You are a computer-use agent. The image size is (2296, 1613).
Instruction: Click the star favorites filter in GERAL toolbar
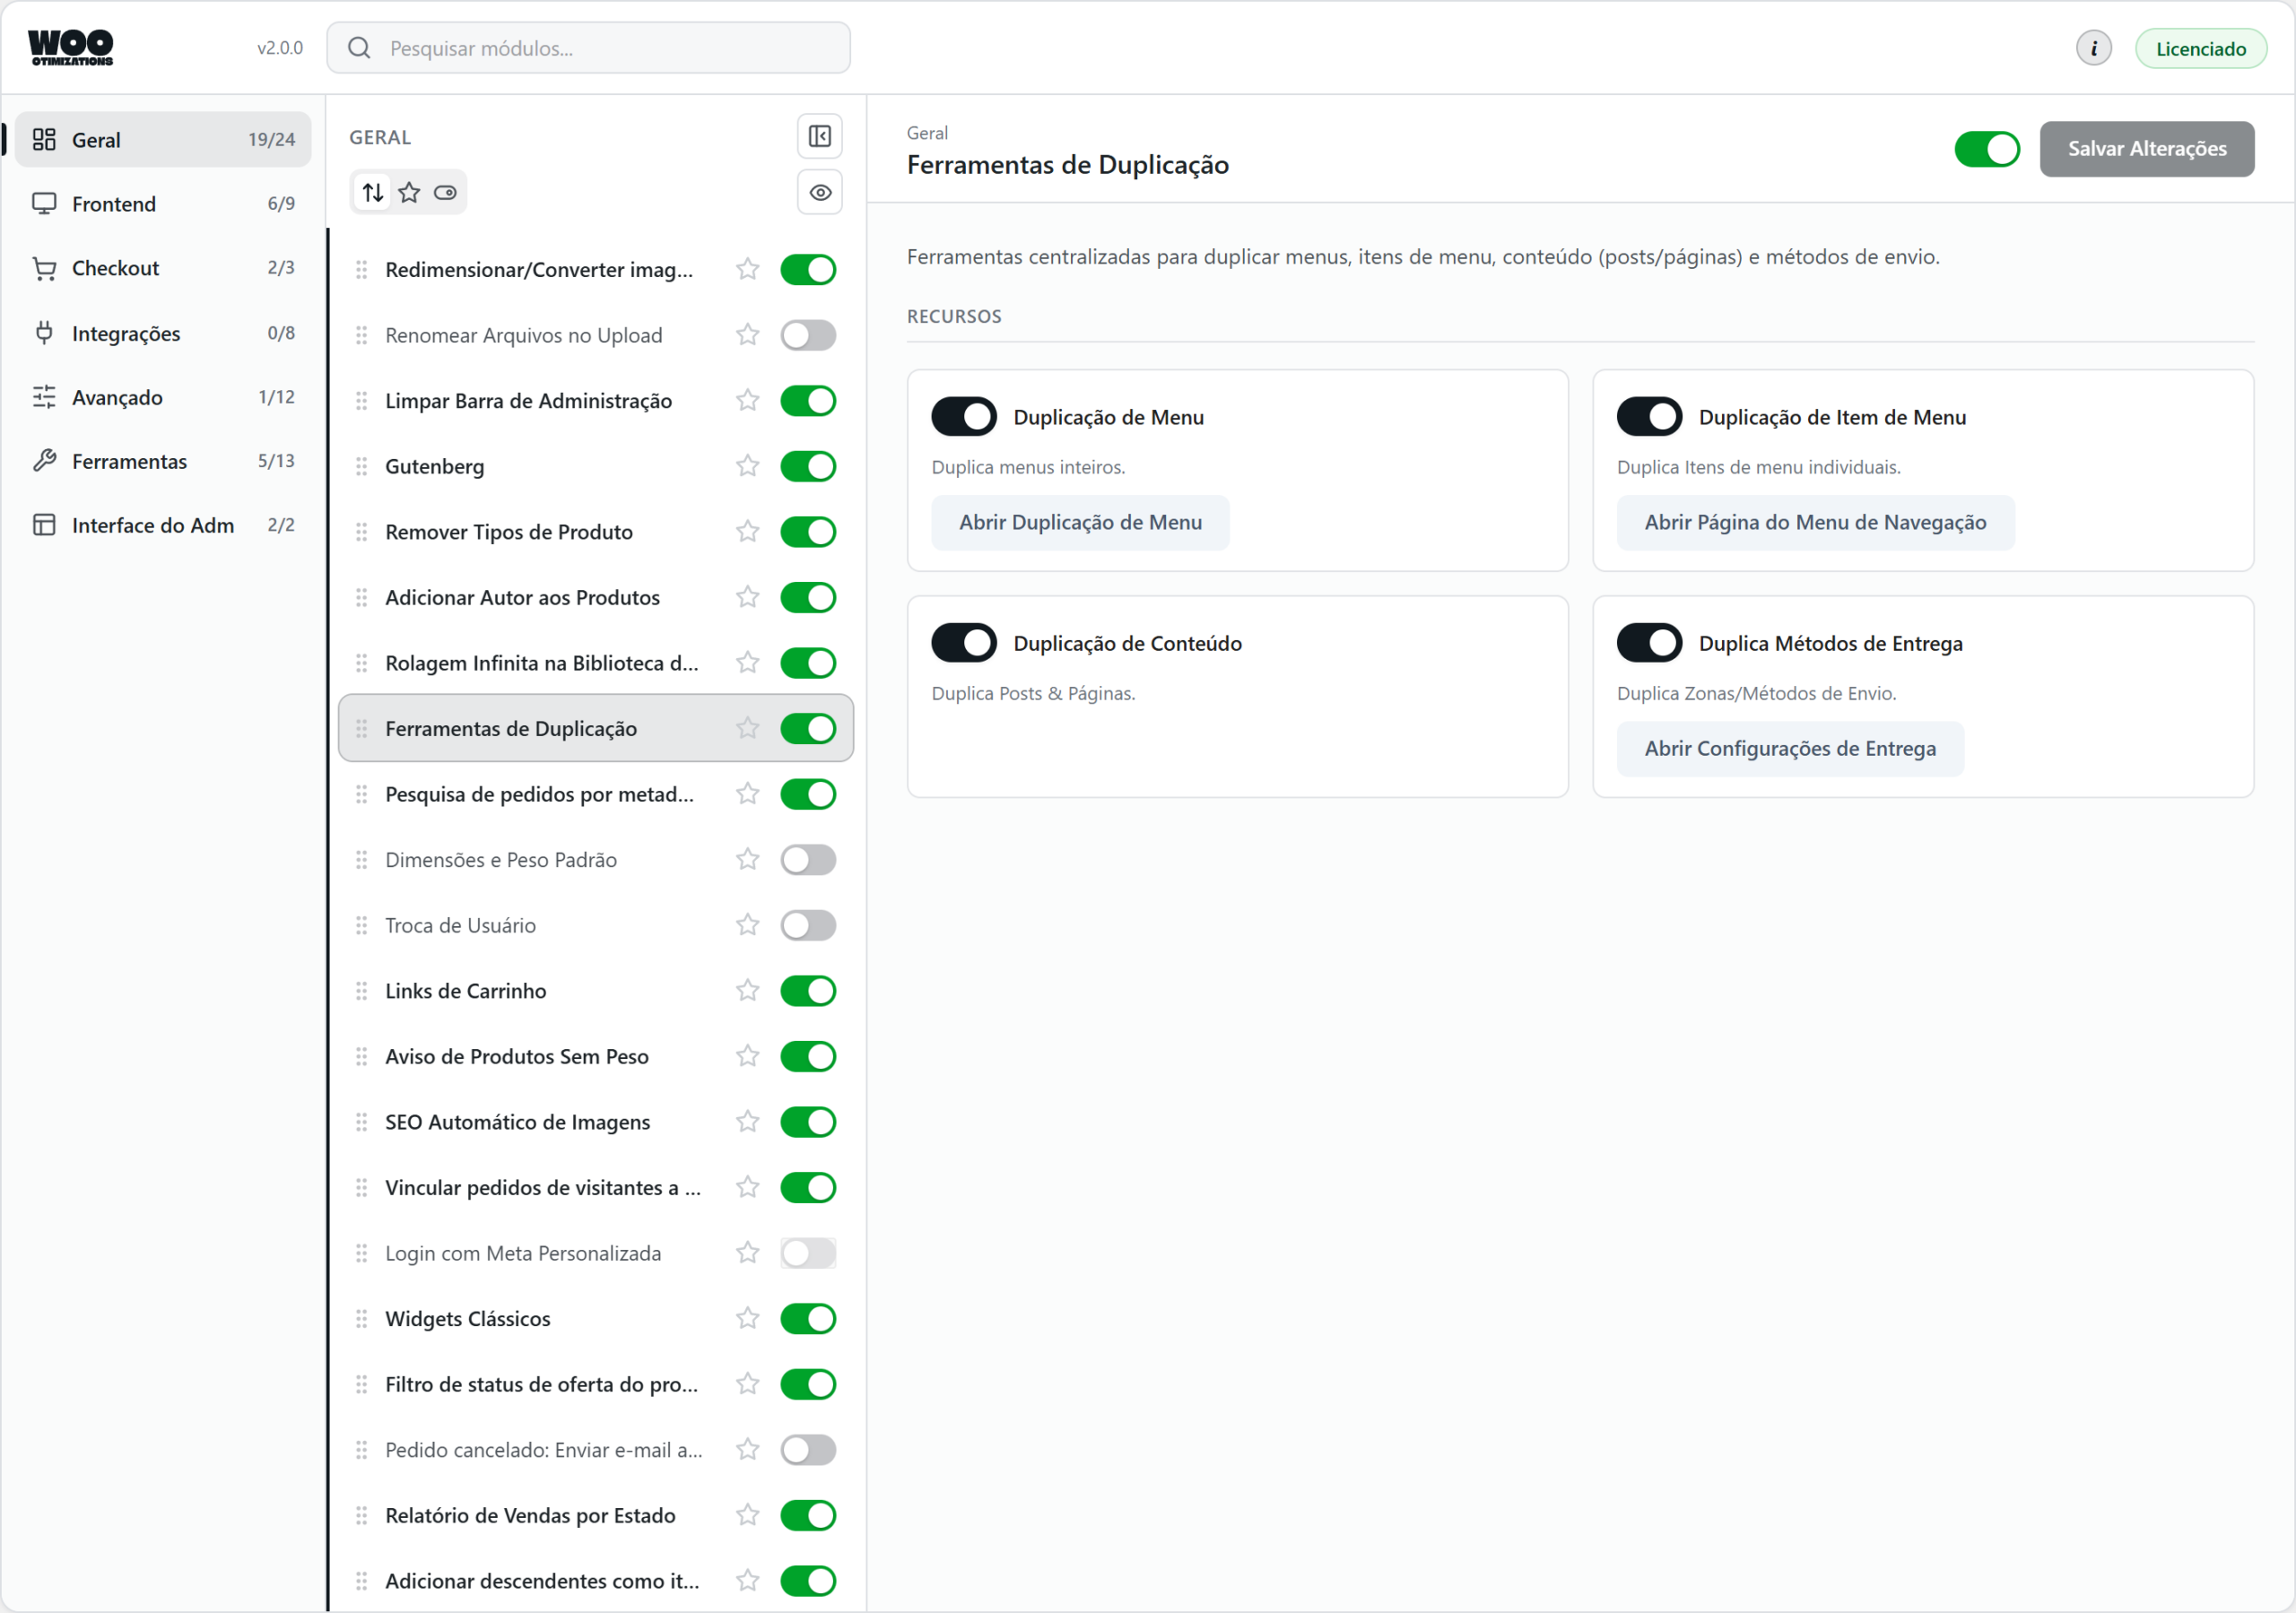pos(409,192)
